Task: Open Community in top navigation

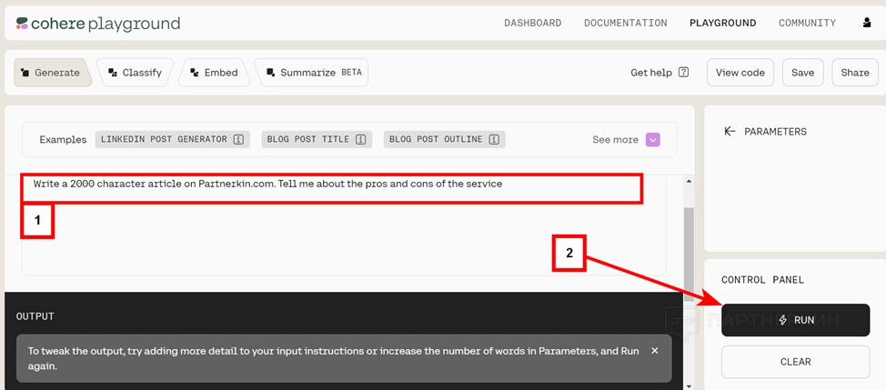Action: pos(808,23)
